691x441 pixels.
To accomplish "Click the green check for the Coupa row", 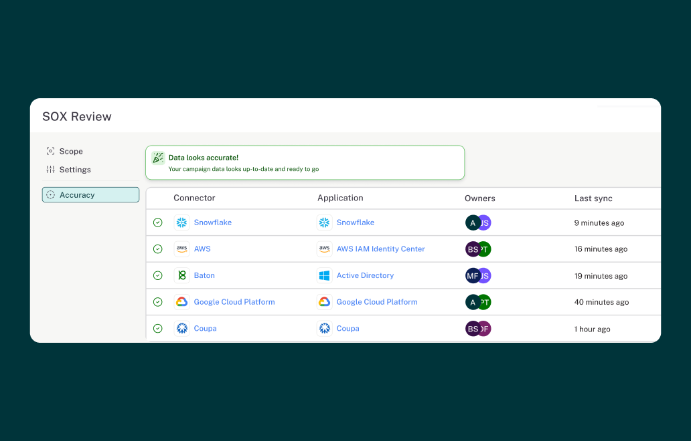I will pyautogui.click(x=158, y=329).
